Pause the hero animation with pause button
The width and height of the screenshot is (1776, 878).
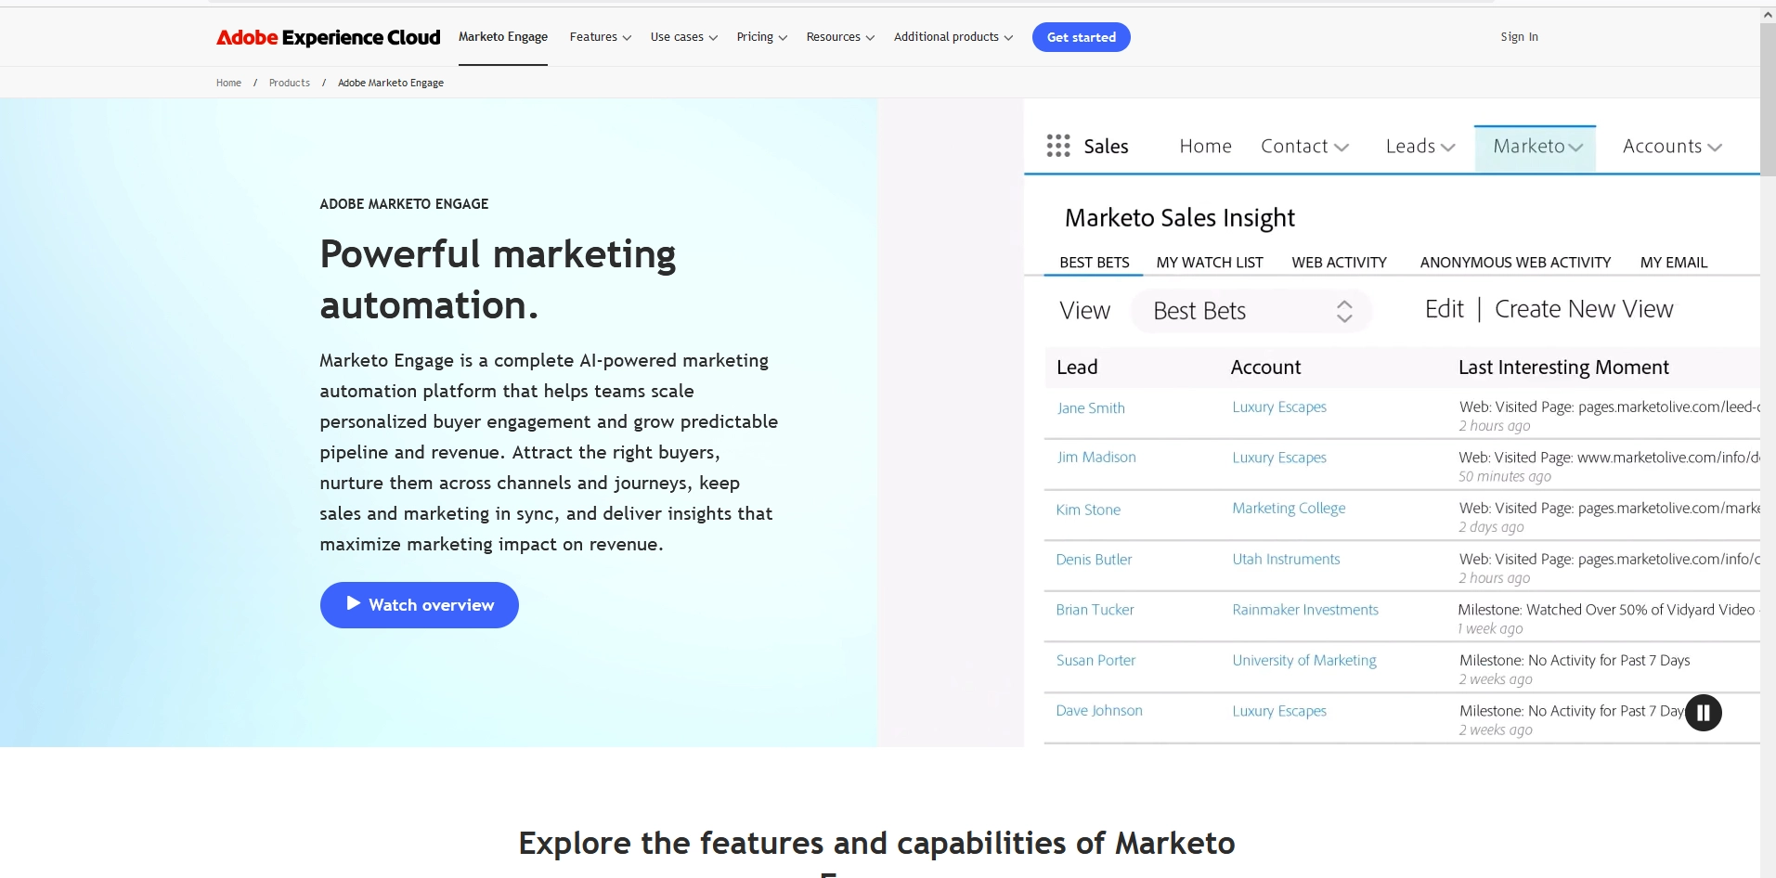tap(1704, 713)
